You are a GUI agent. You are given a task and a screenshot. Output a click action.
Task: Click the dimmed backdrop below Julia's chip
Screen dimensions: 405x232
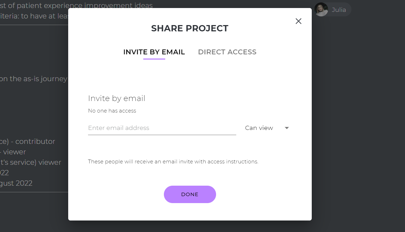(356, 103)
